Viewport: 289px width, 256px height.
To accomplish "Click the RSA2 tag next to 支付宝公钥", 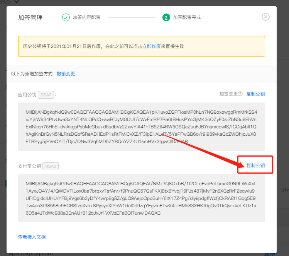I will [51, 166].
